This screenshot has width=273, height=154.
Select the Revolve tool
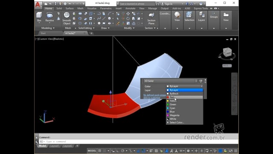point(49,17)
